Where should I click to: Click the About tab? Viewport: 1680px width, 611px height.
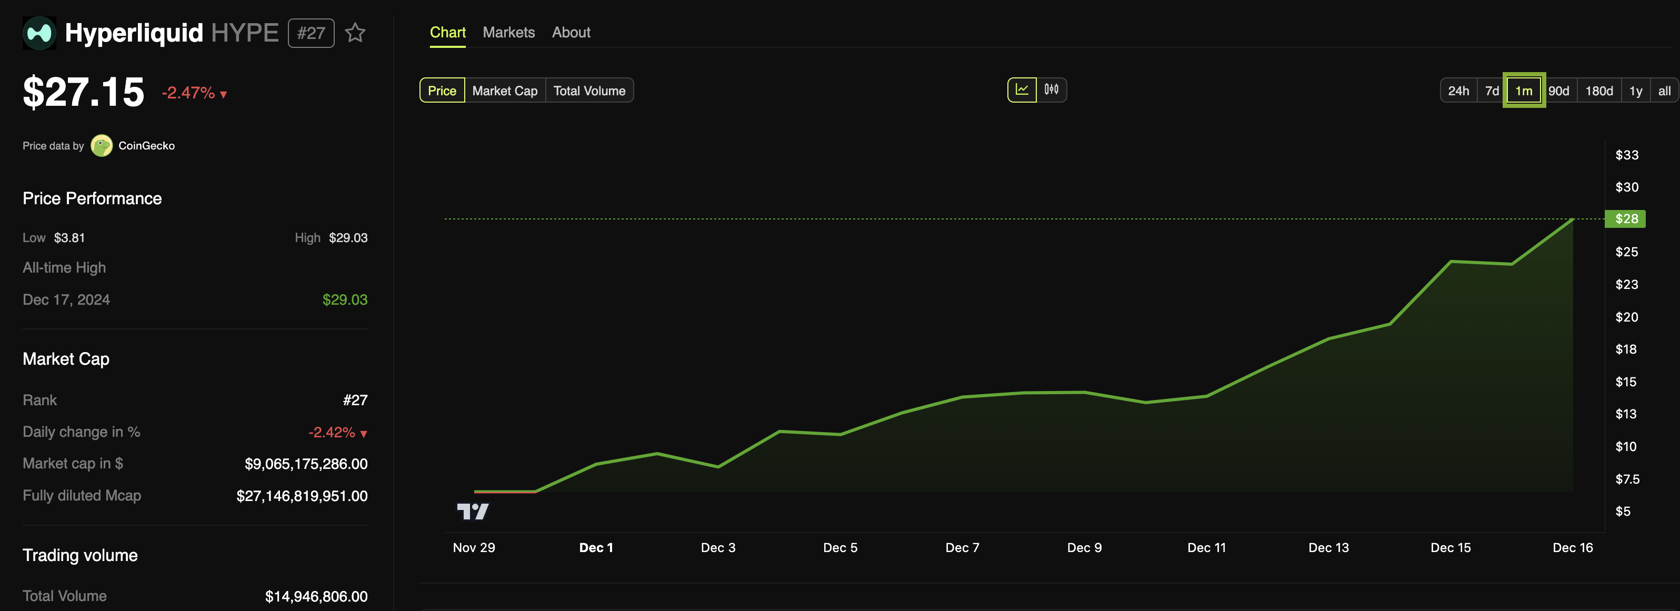coord(571,32)
